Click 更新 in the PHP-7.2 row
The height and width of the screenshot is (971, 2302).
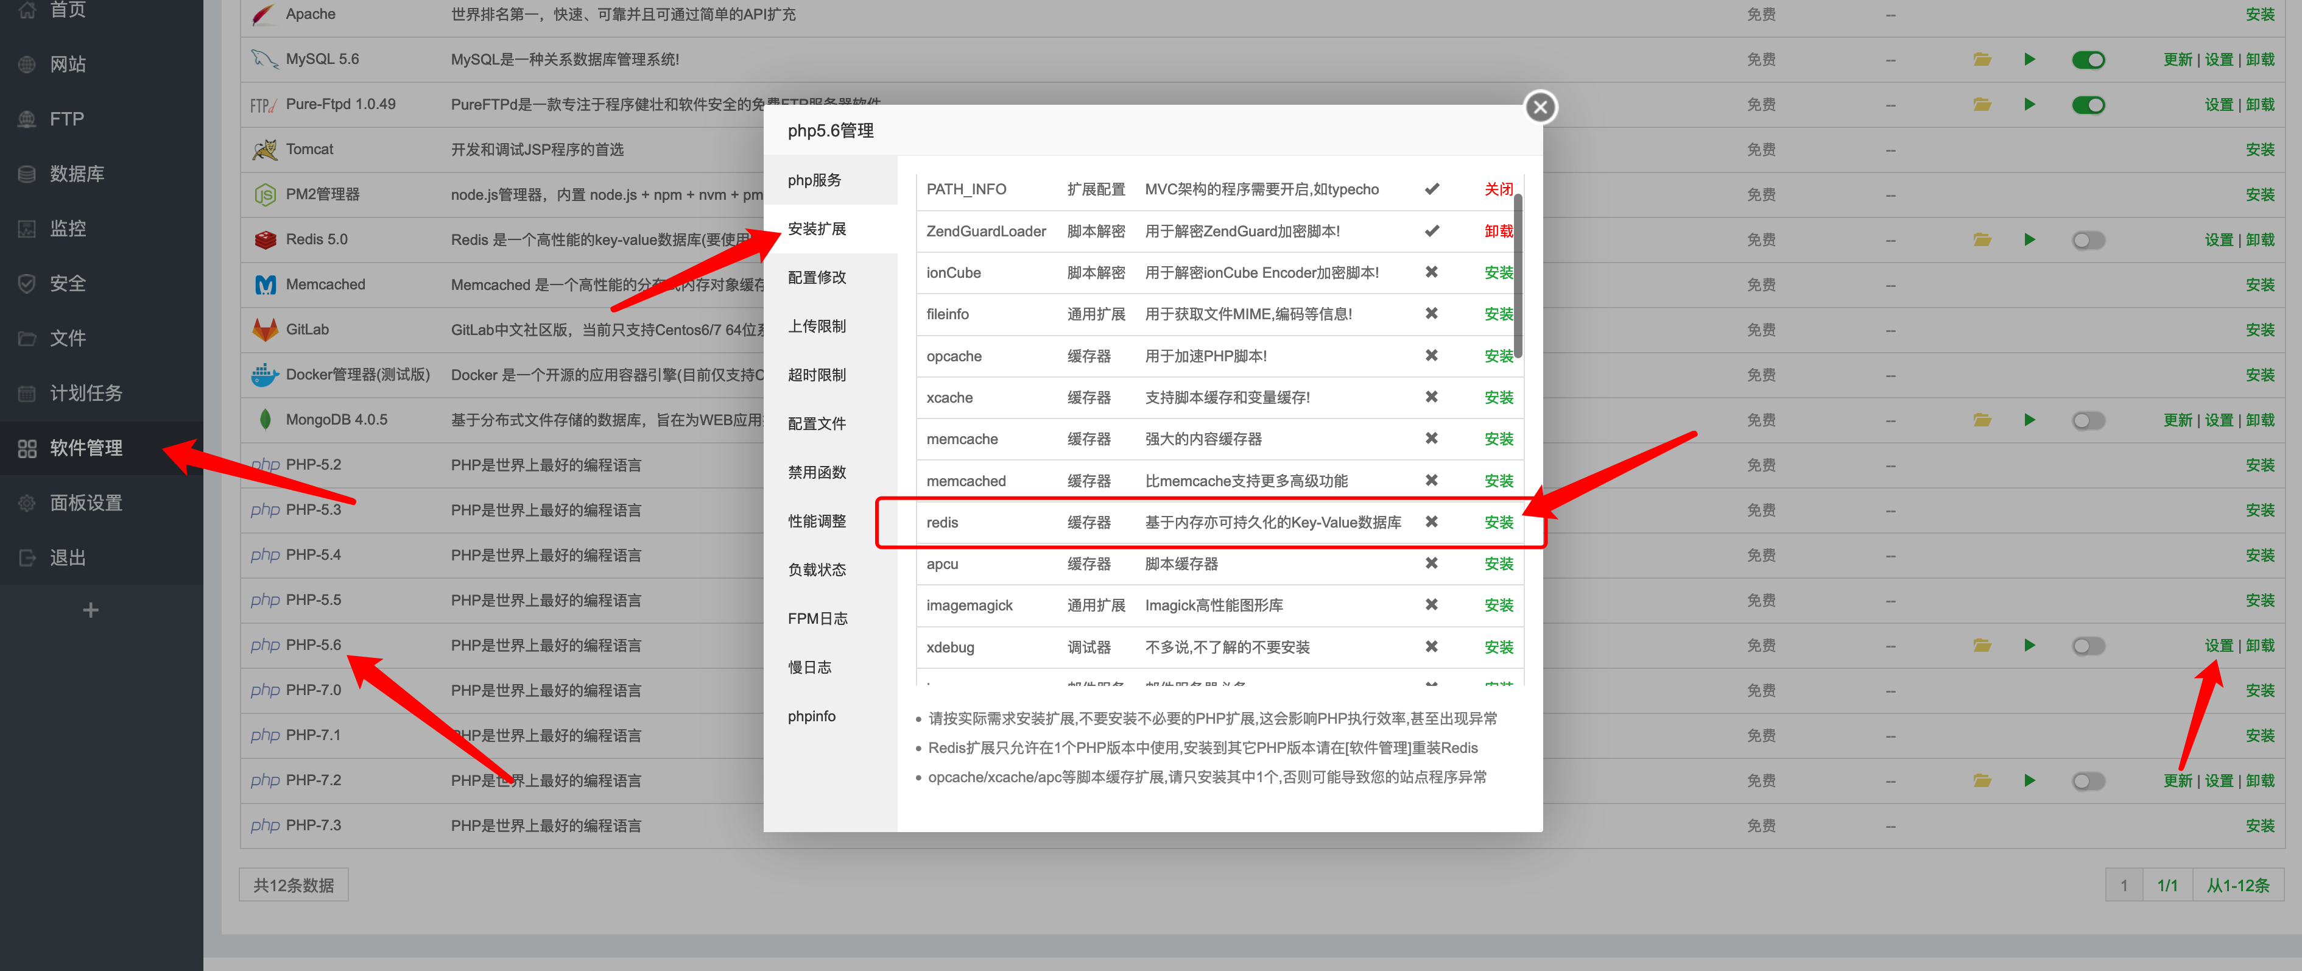[2177, 780]
